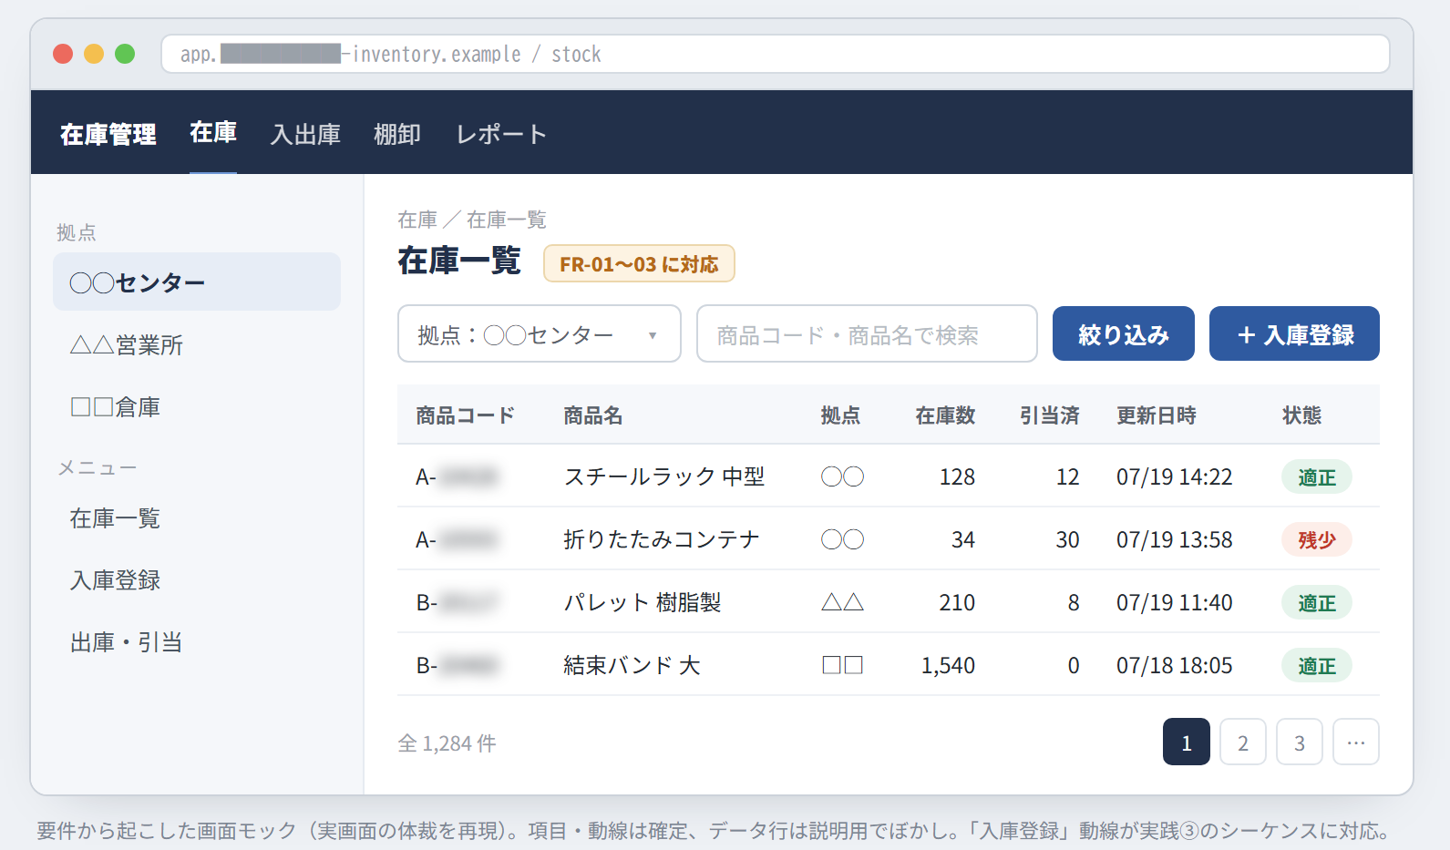Open 在庫一覧 in the sidebar menu
Image resolution: width=1450 pixels, height=850 pixels.
point(197,518)
